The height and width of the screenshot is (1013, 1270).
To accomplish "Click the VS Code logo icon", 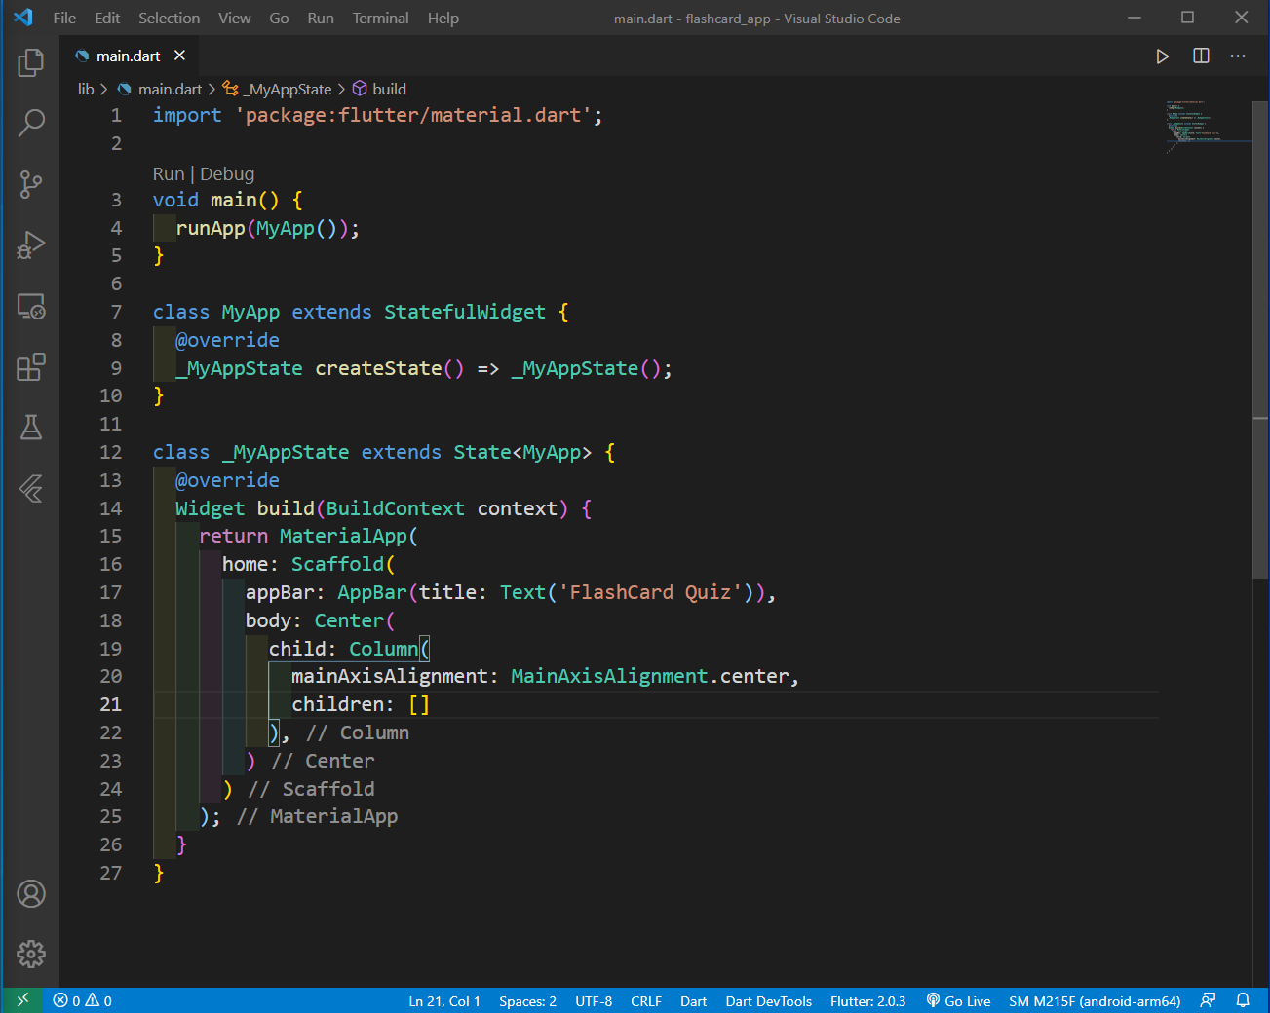I will [23, 18].
